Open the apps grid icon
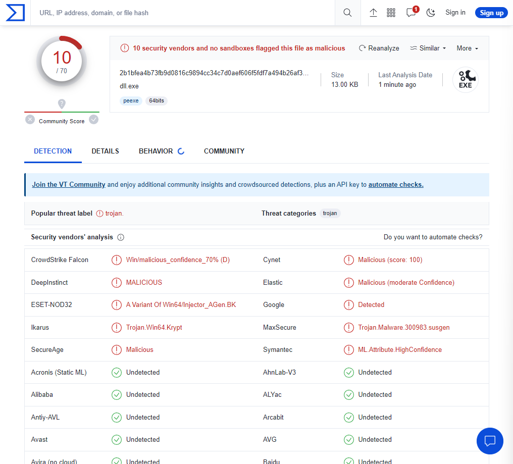The width and height of the screenshot is (513, 464). click(391, 13)
